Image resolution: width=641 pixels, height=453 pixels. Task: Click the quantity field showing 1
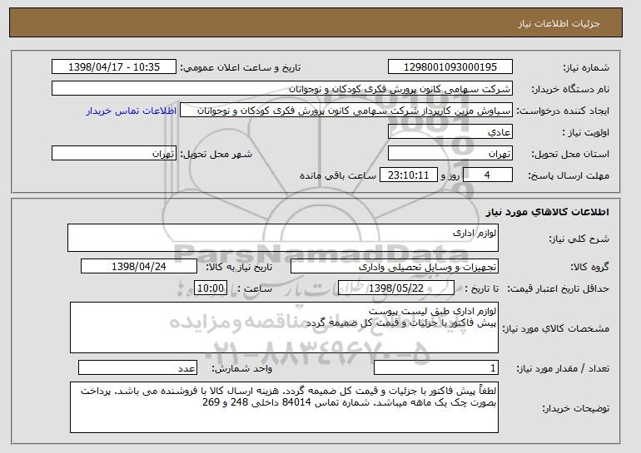pos(436,367)
